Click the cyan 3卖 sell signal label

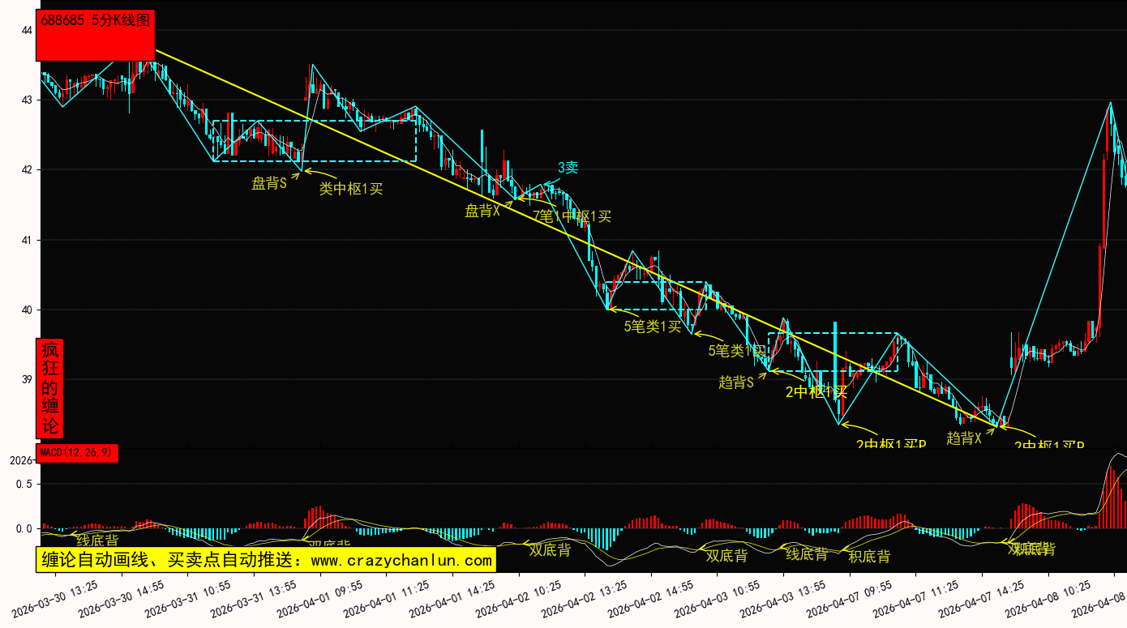click(x=568, y=168)
